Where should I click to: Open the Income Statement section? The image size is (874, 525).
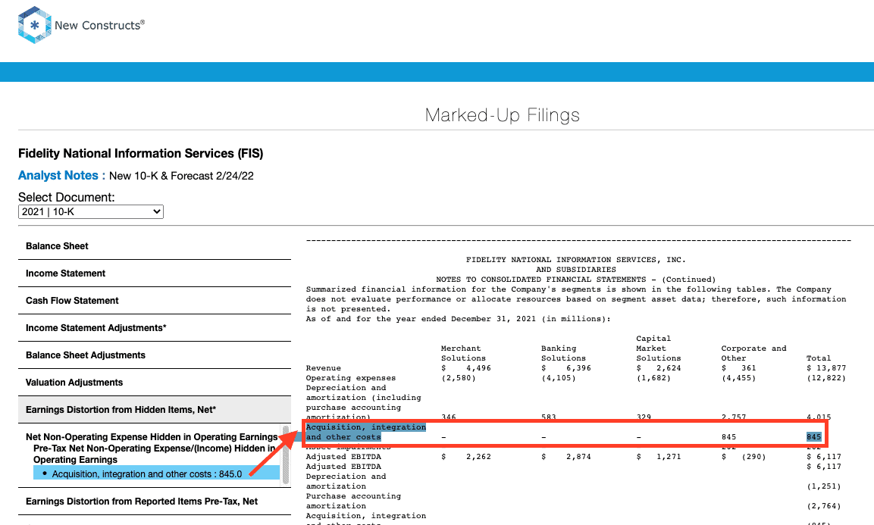(x=155, y=273)
